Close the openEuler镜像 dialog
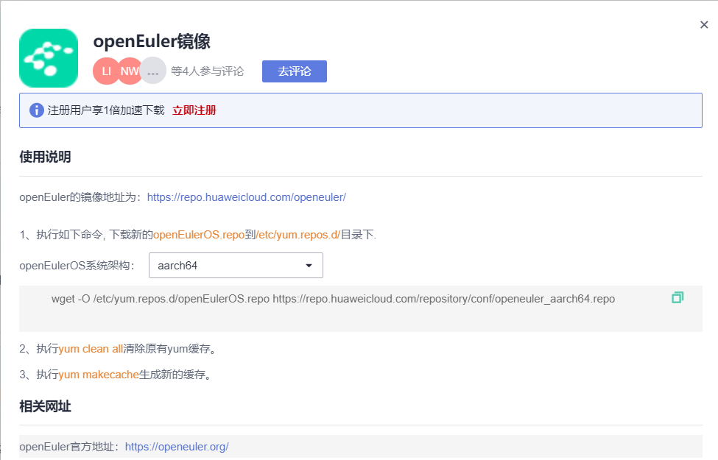This screenshot has height=460, width=718. (704, 25)
